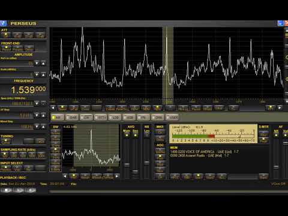The width and height of the screenshot is (288, 216).
Task: Select VOICE OF AMERICA memory entry
Action: [x=204, y=152]
